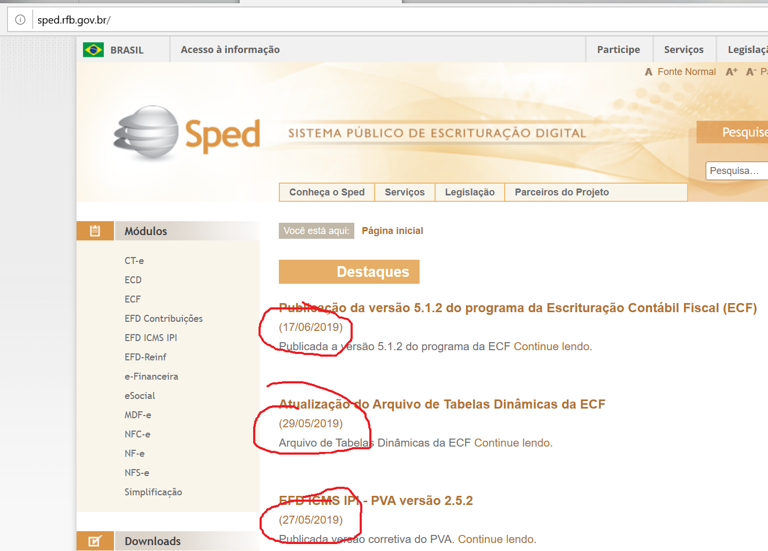Decrease font size with A- button

point(751,72)
